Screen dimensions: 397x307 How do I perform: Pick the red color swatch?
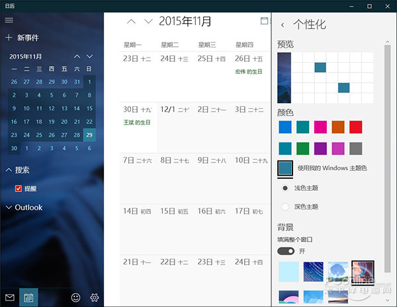pos(356,127)
